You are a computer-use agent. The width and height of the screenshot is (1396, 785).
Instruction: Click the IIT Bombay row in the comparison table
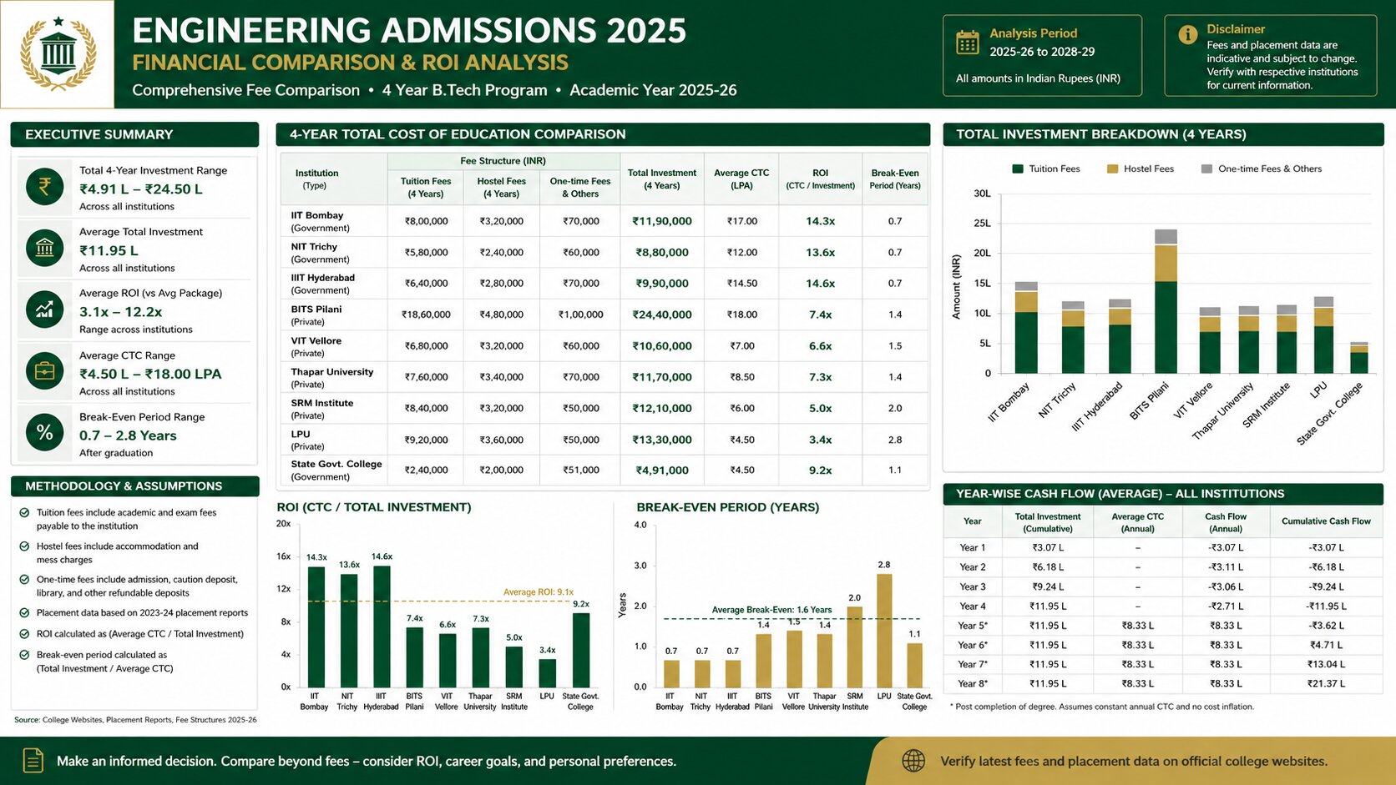point(604,221)
